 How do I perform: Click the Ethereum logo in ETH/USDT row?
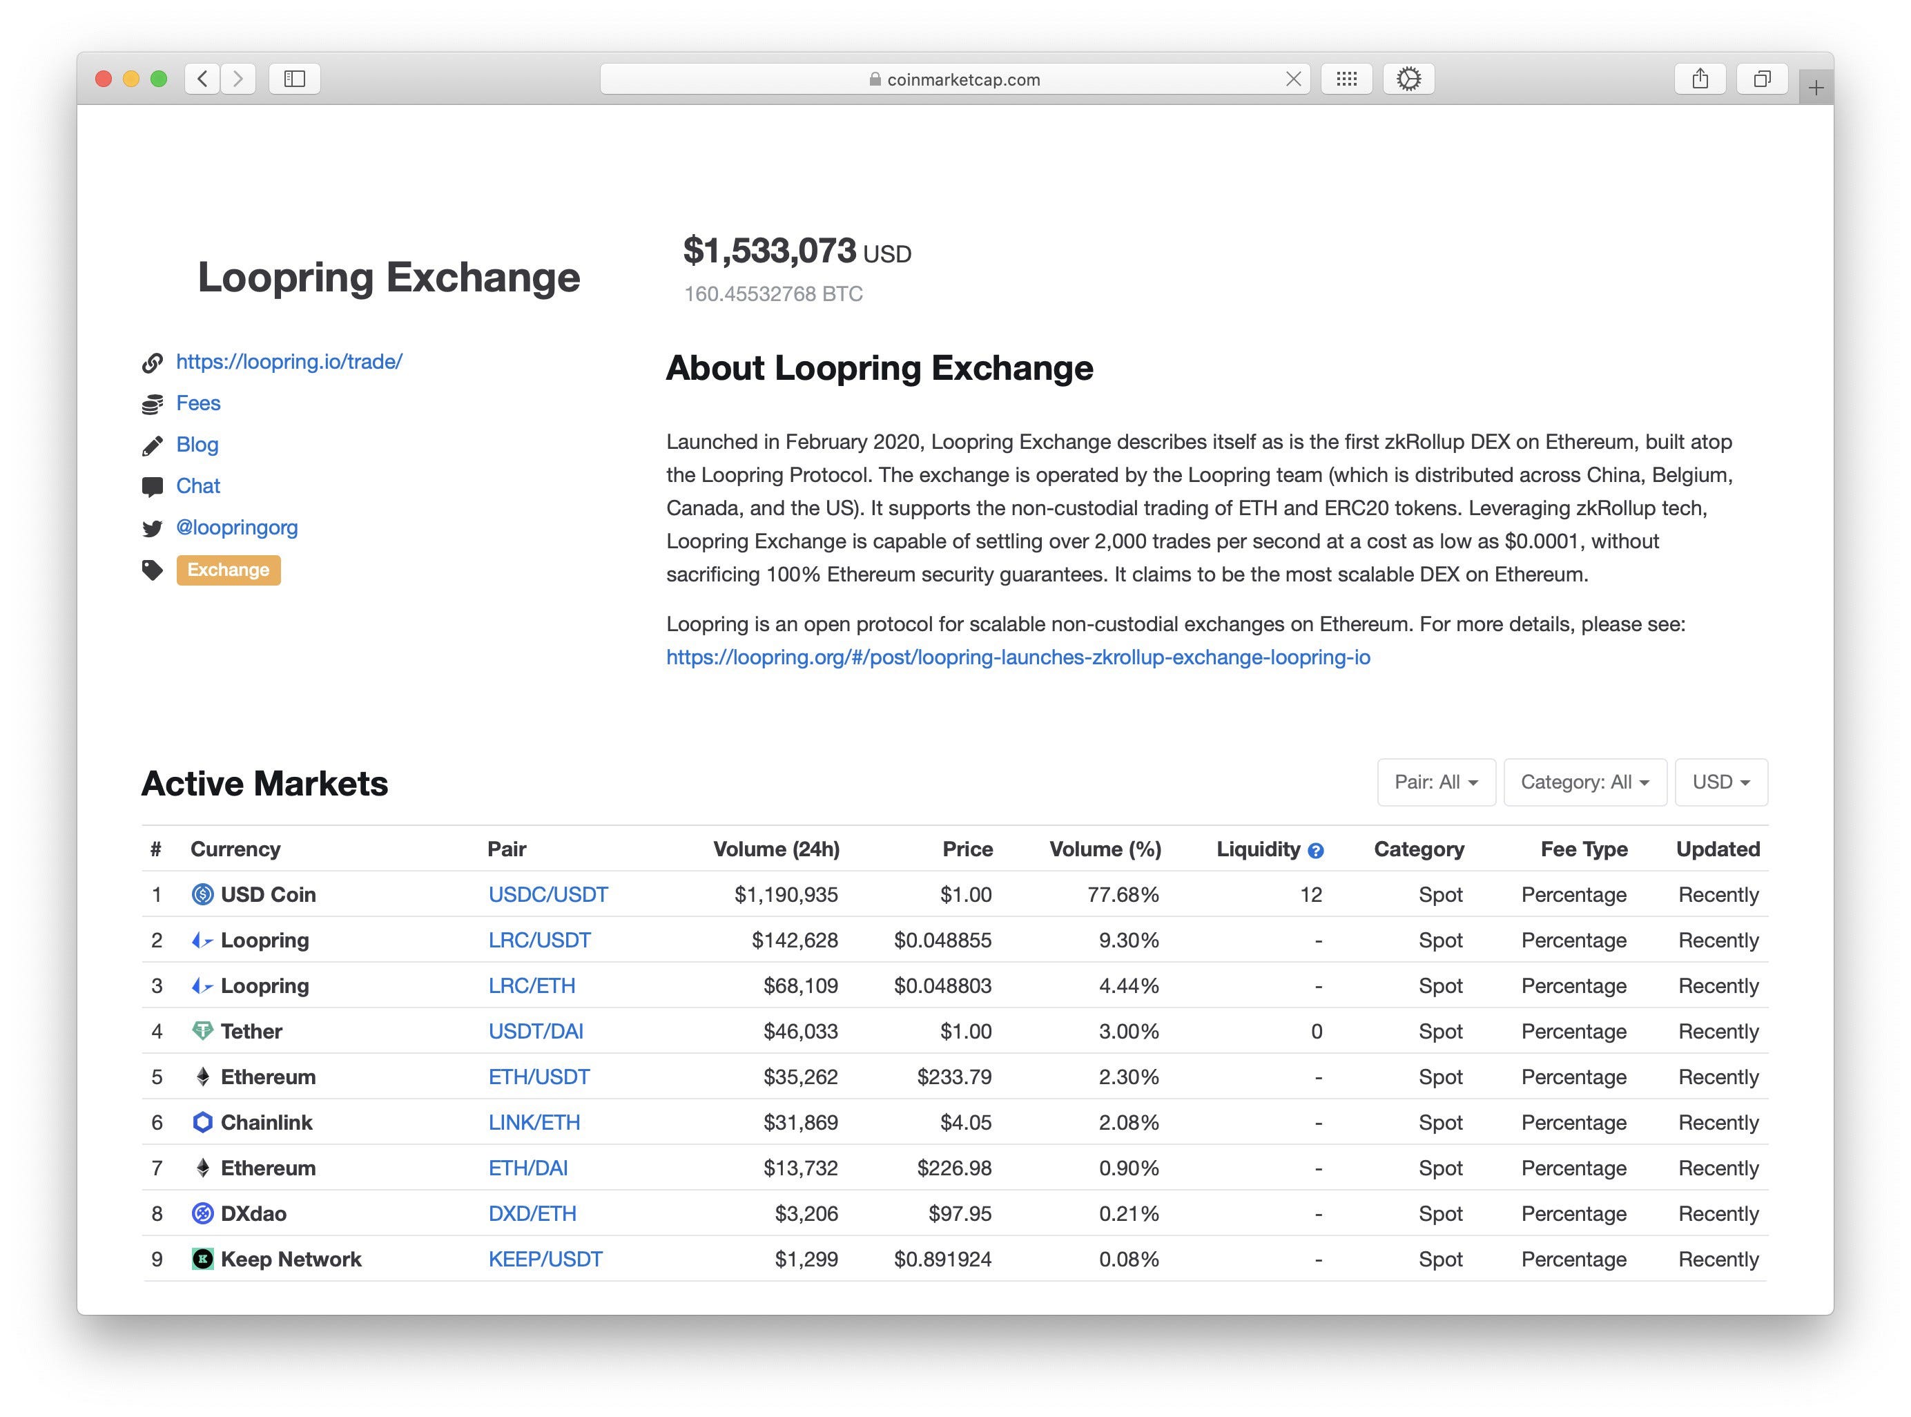[202, 1077]
